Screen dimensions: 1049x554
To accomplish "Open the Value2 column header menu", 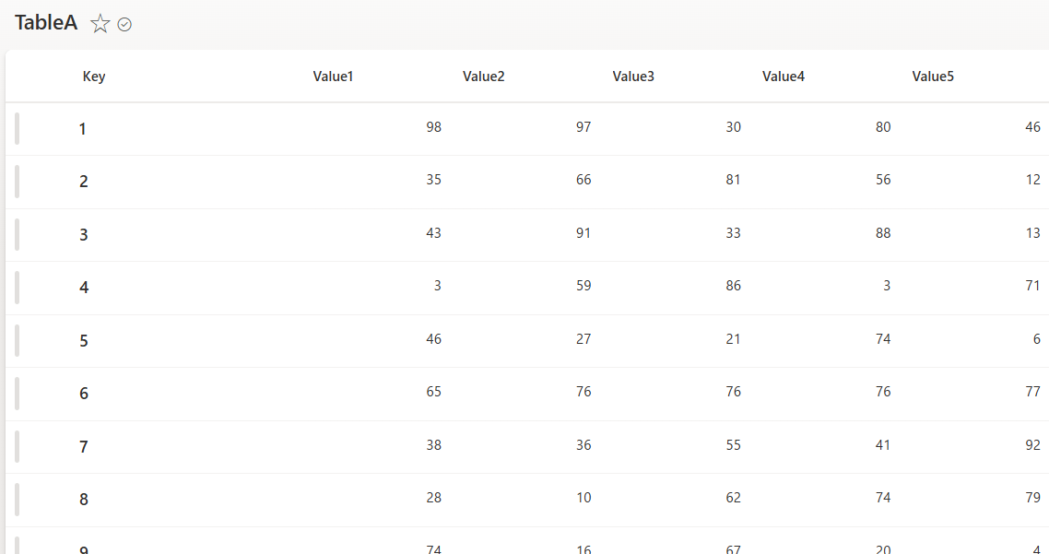I will pos(483,77).
